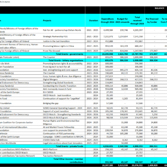The width and height of the screenshot is (167, 167).
Task: Select the member contributions total "353,360"
Action: point(109,162)
